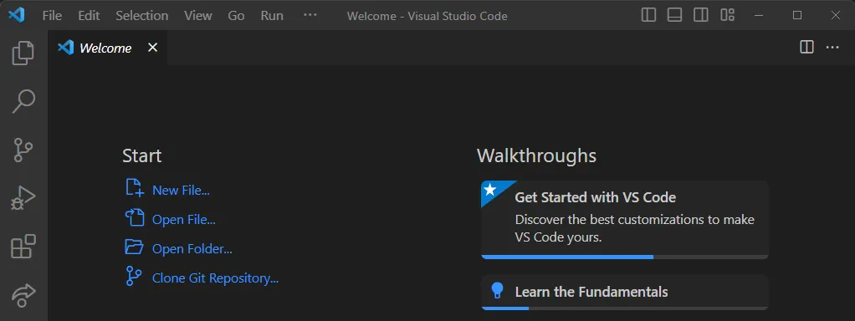Viewport: 855px width, 321px height.
Task: Click the 'Welcome - Visual Studio Code' window title
Action: click(427, 16)
